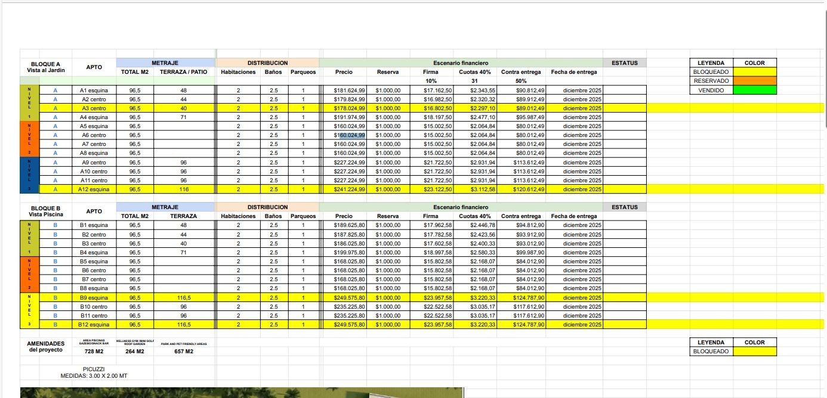Select the DISTRIBUCION header in Bloque B
The height and width of the screenshot is (398, 827).
tap(267, 207)
